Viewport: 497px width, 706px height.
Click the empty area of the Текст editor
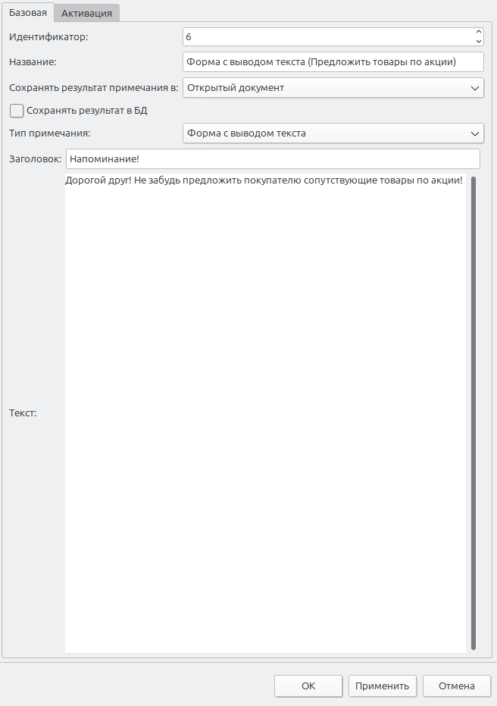click(x=265, y=417)
